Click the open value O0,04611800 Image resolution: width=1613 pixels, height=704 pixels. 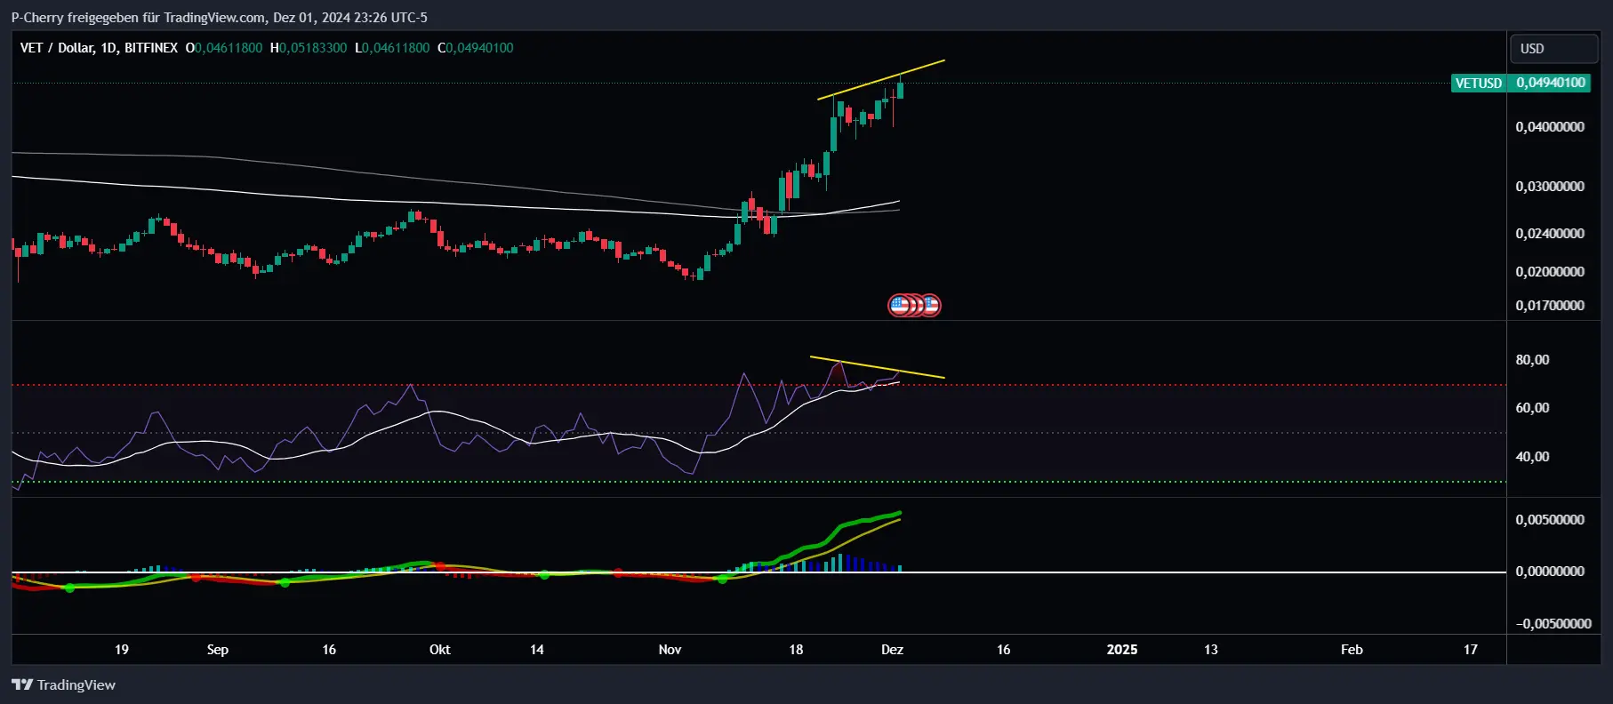coord(224,48)
